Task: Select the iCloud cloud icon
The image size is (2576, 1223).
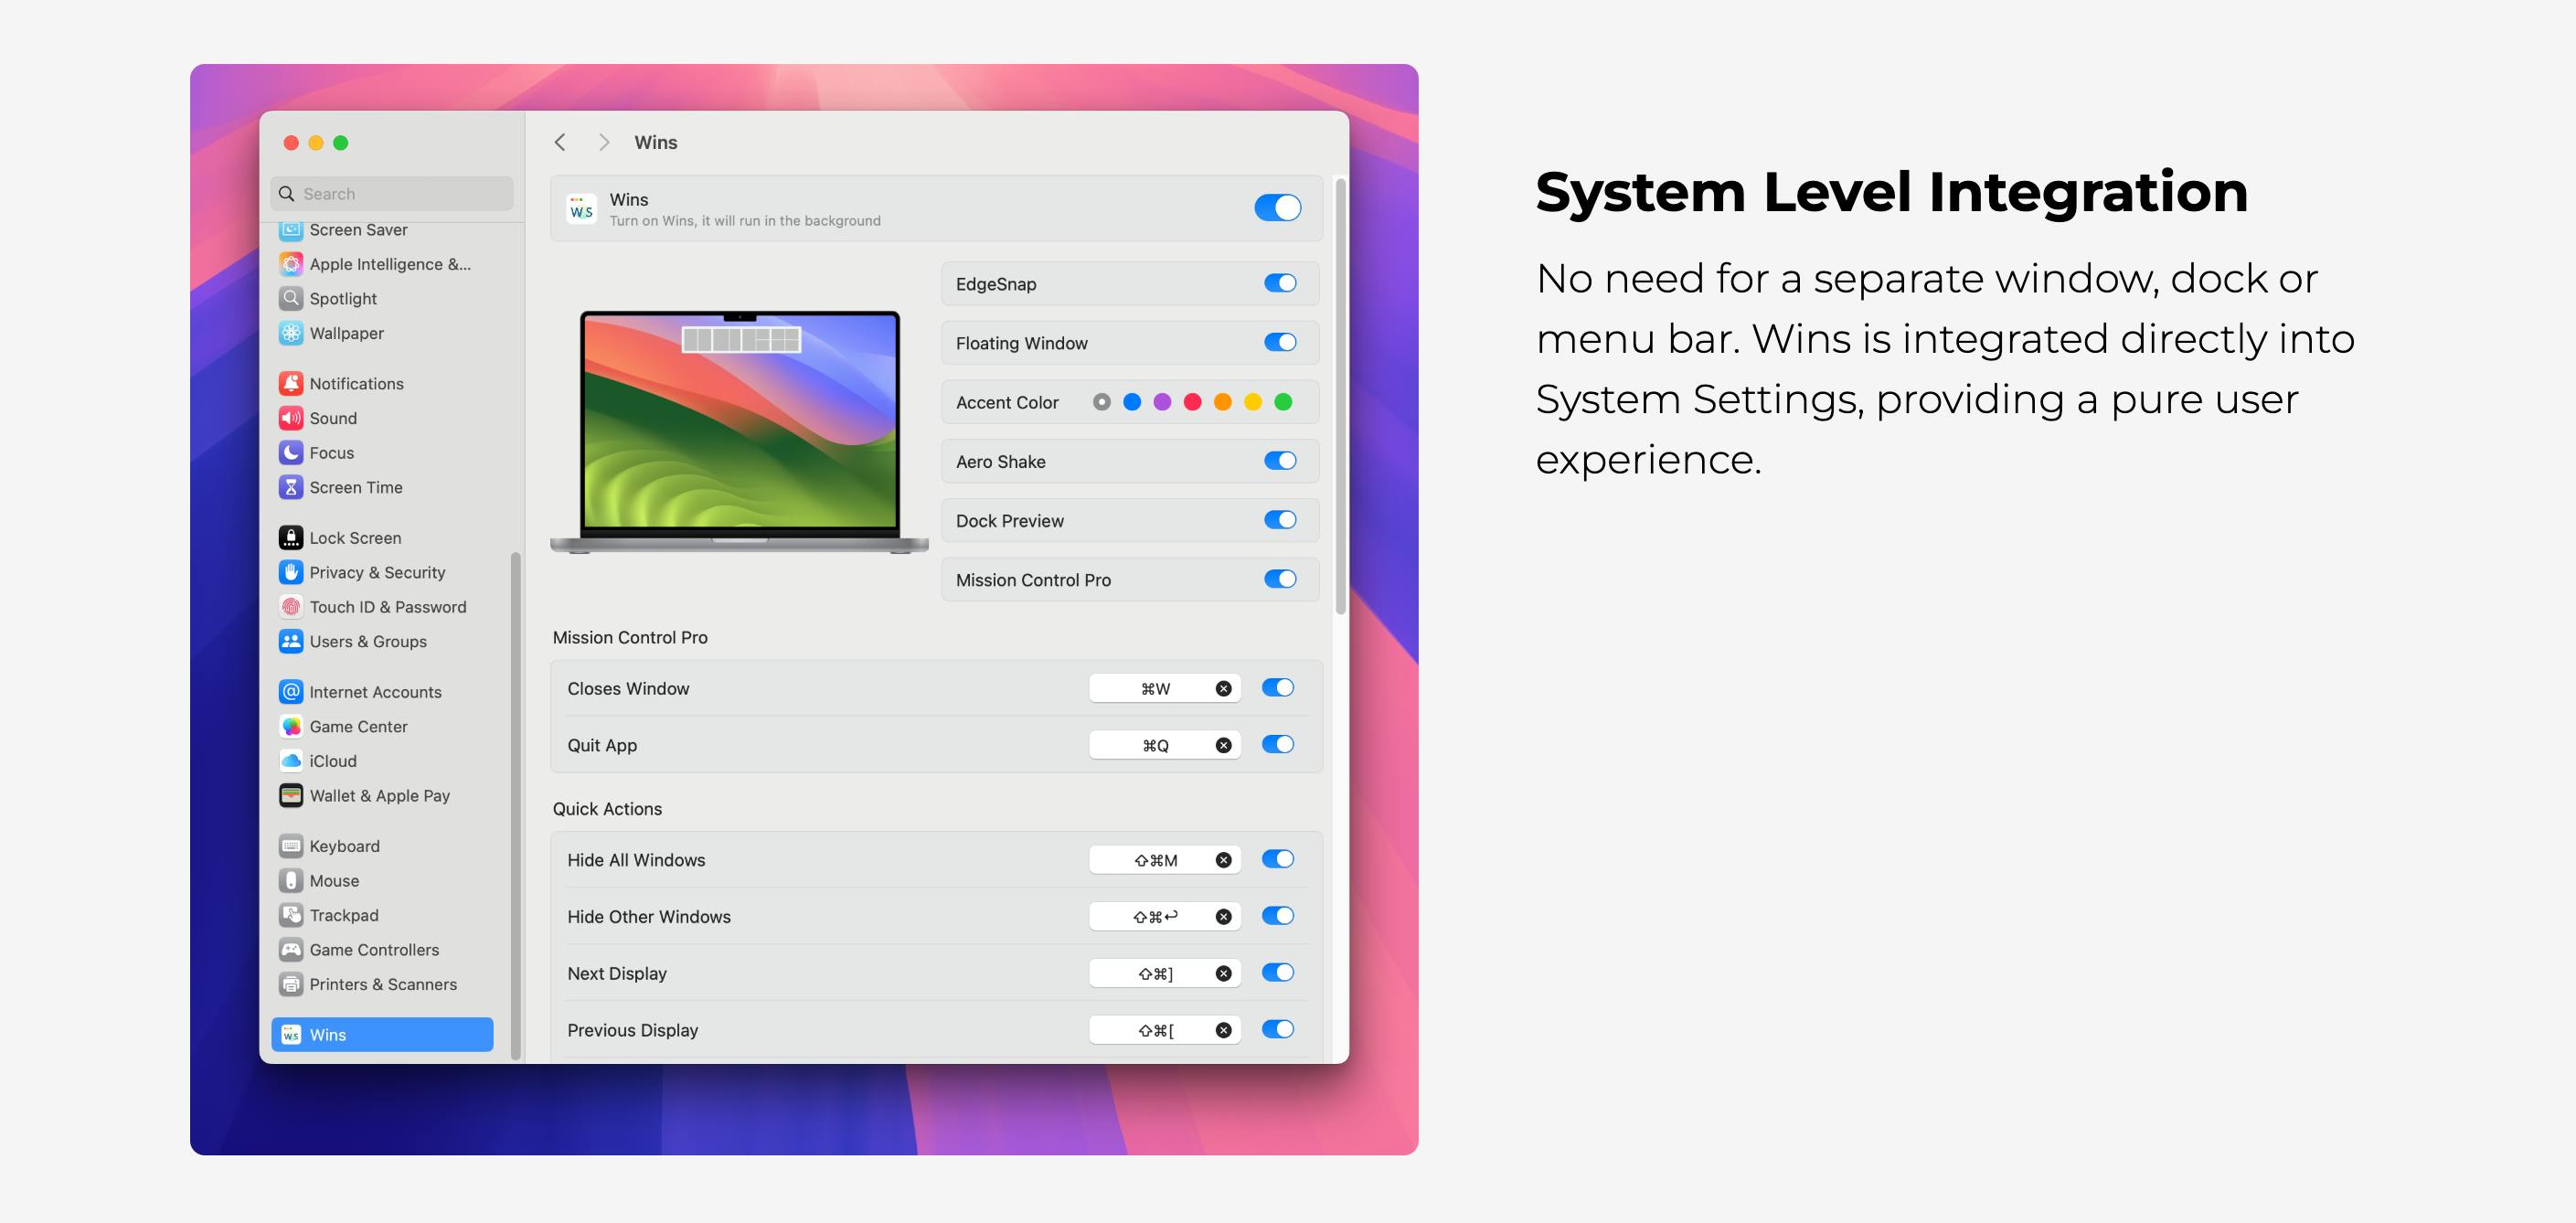Action: [291, 760]
